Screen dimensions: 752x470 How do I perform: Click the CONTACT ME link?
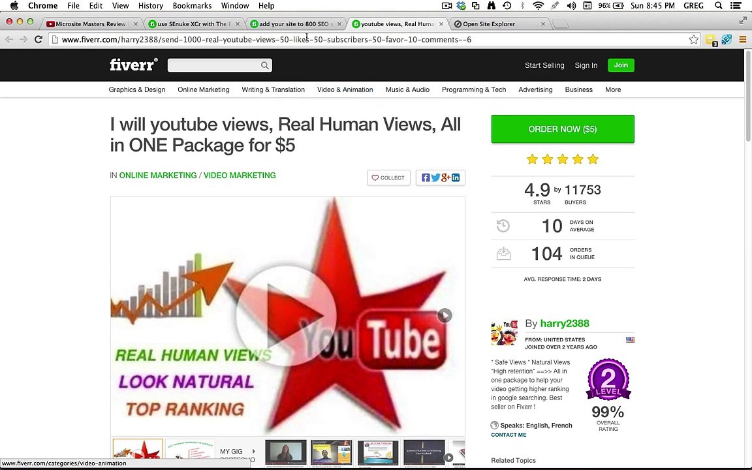point(509,435)
